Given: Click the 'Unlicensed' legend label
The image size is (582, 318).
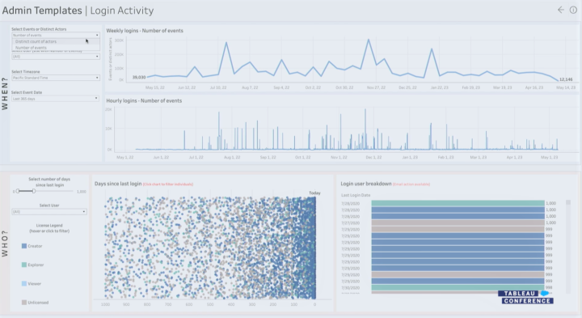Looking at the screenshot, I should coord(38,303).
